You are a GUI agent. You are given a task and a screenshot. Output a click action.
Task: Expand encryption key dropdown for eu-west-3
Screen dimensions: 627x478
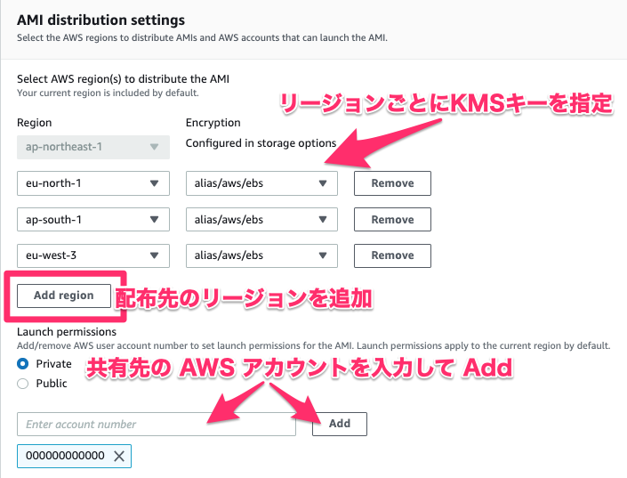261,255
